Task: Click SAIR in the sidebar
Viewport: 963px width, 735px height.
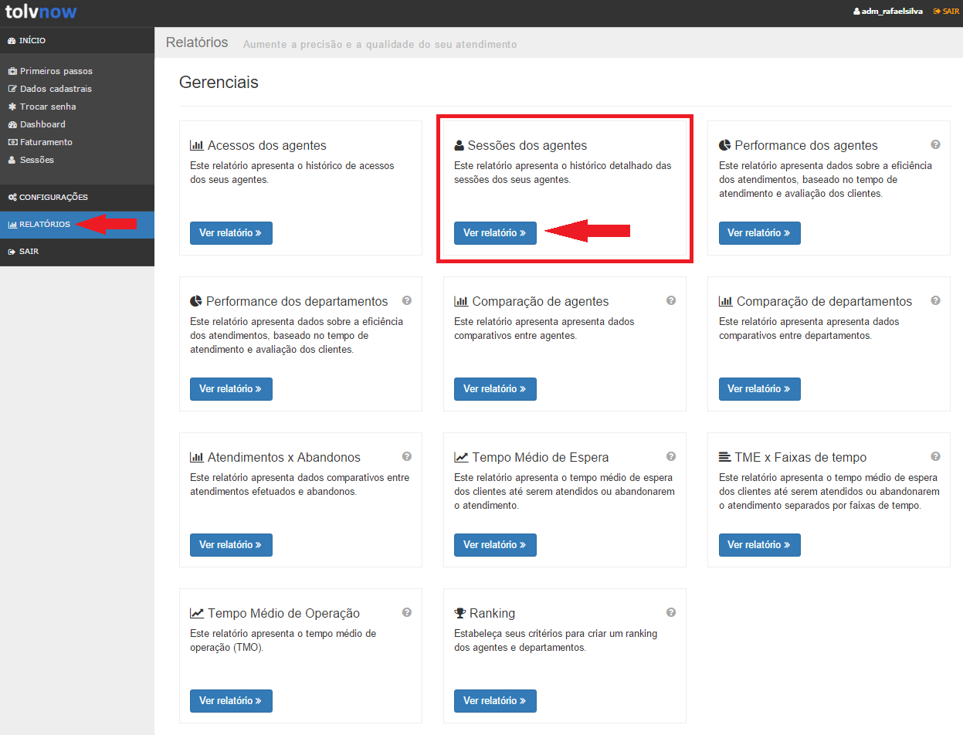Action: (77, 252)
